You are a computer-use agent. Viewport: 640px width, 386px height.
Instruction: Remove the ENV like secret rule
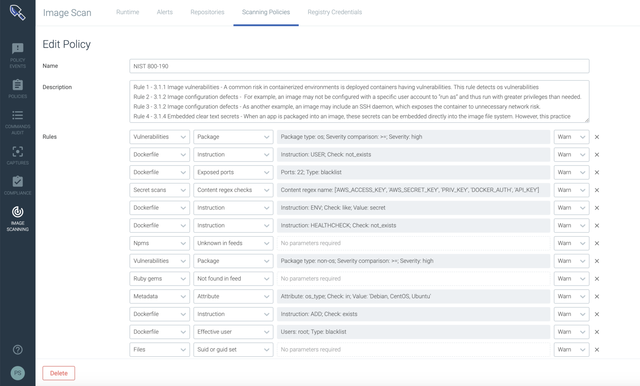point(597,208)
